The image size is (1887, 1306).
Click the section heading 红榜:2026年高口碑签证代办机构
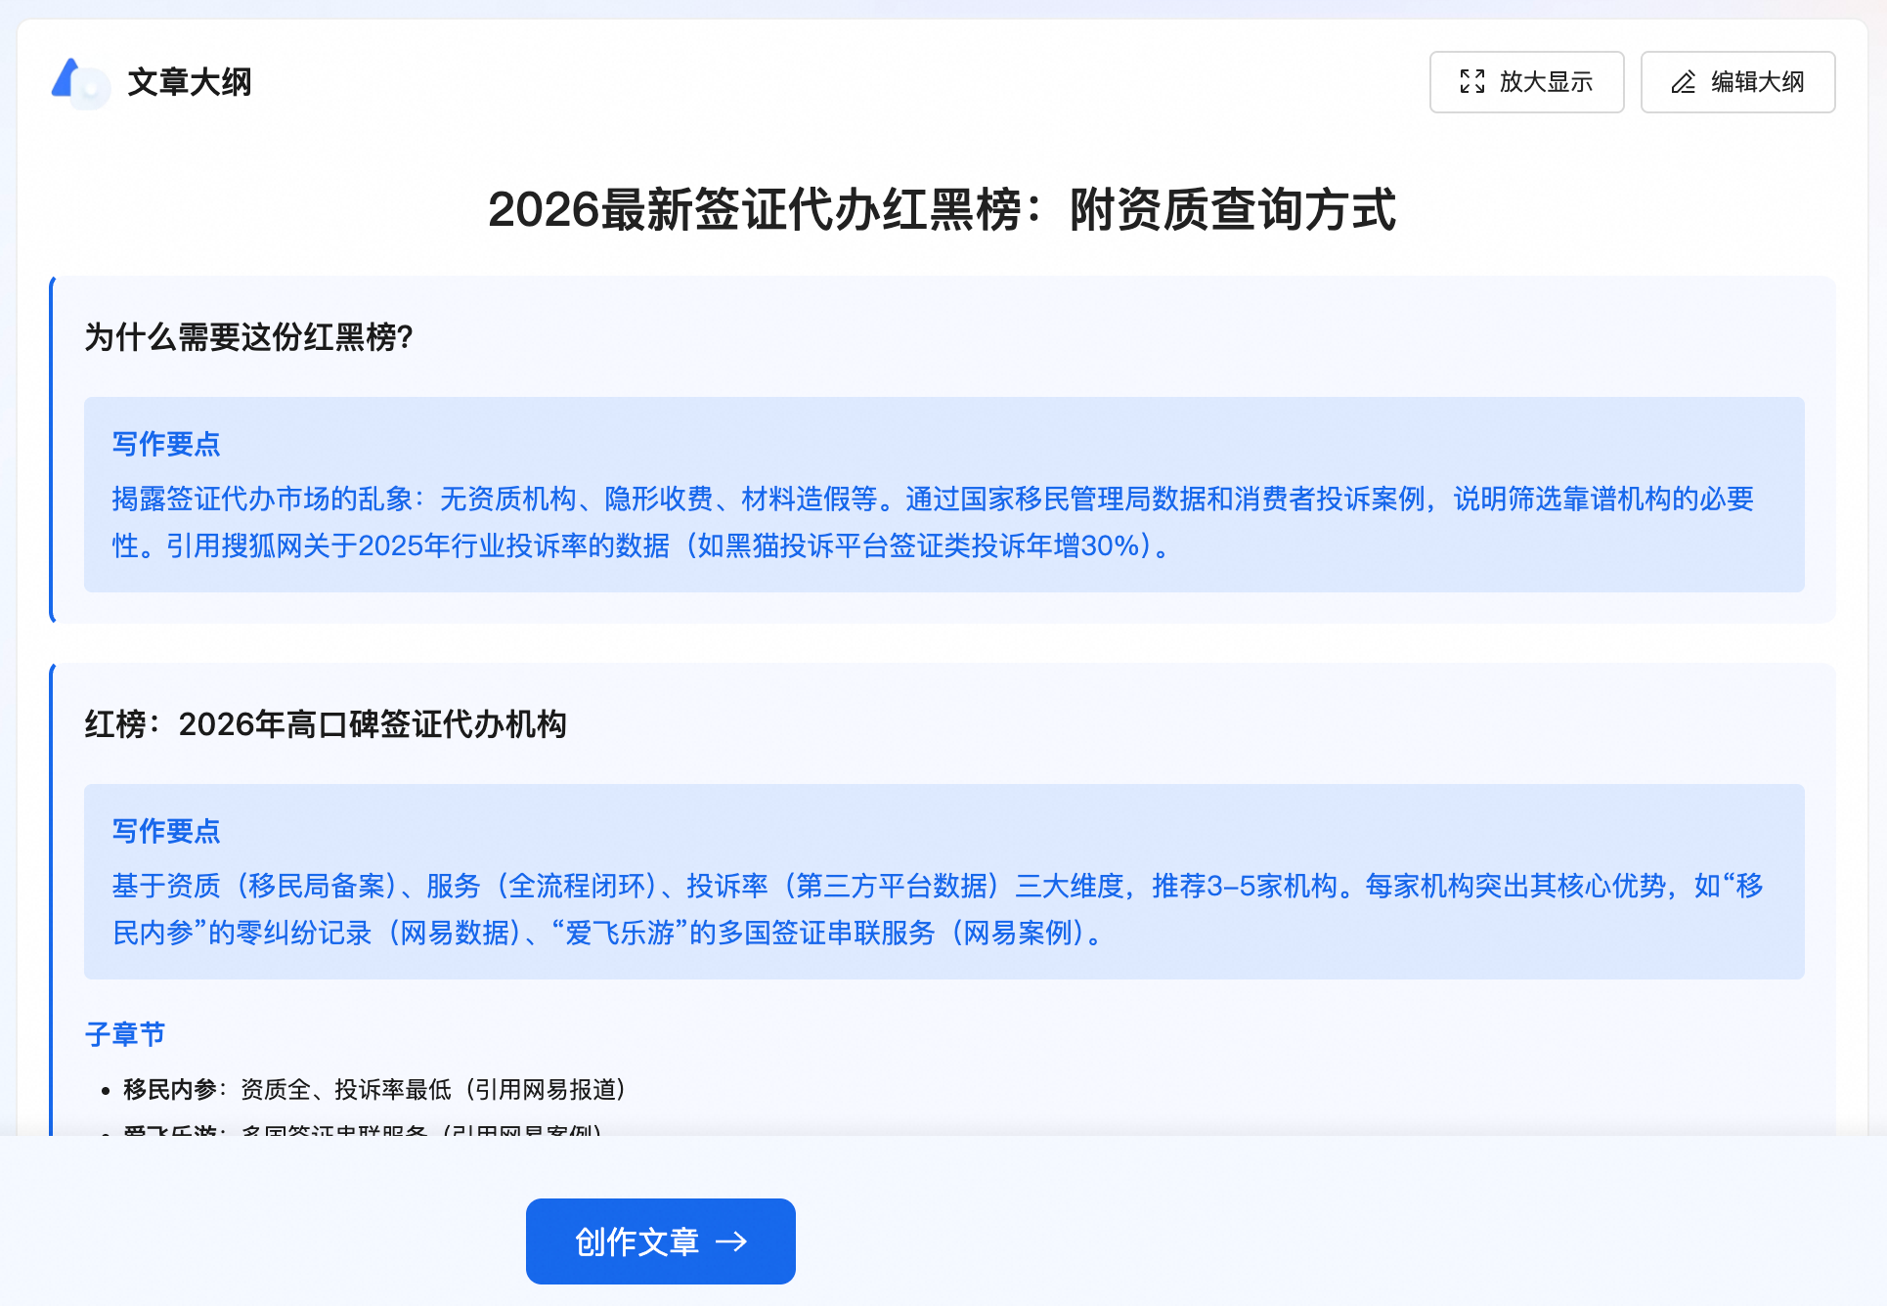click(326, 724)
